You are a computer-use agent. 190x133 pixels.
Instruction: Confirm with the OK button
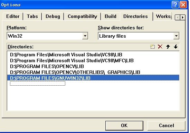point(124,125)
